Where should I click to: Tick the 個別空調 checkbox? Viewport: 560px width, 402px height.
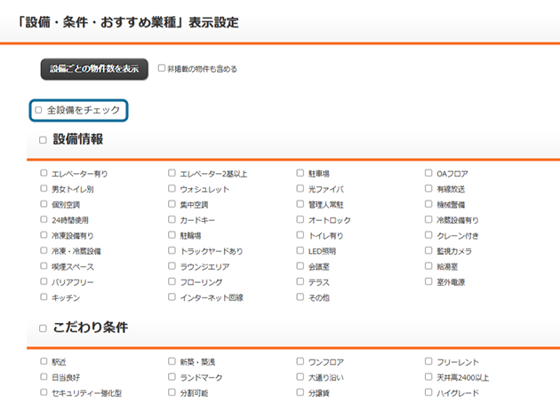[44, 204]
